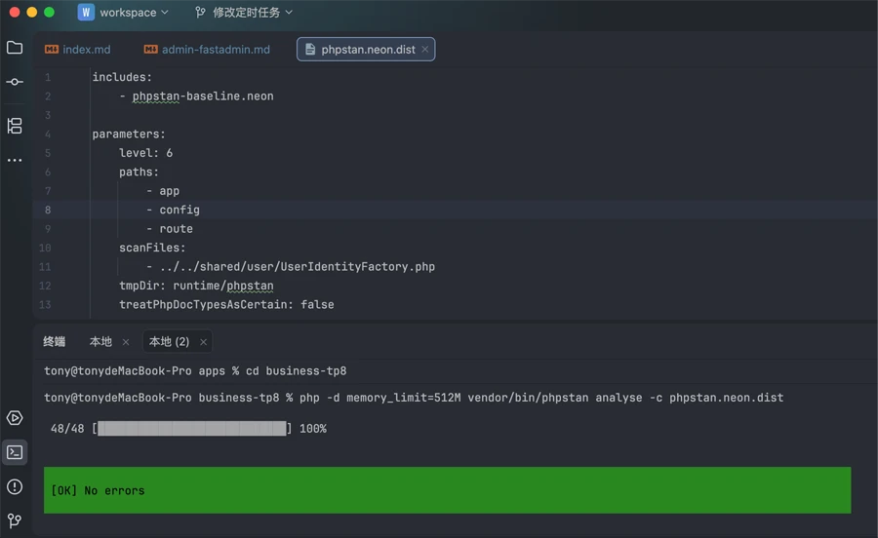Close the 本地 (2) terminal tab

click(x=203, y=342)
